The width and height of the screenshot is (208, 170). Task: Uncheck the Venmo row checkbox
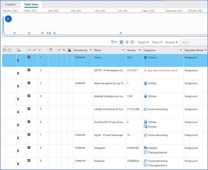click(x=29, y=57)
